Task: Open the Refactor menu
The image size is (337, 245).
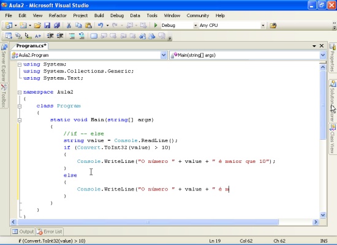Action: (58, 15)
